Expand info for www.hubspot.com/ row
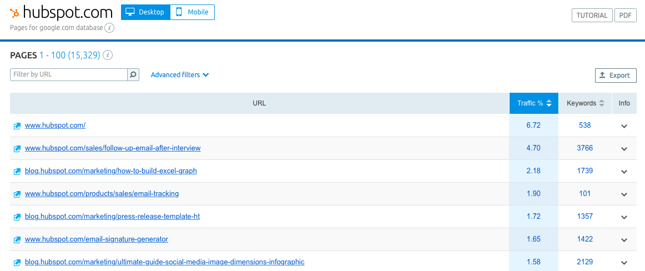Screen dimensions: 645x271 (624, 126)
